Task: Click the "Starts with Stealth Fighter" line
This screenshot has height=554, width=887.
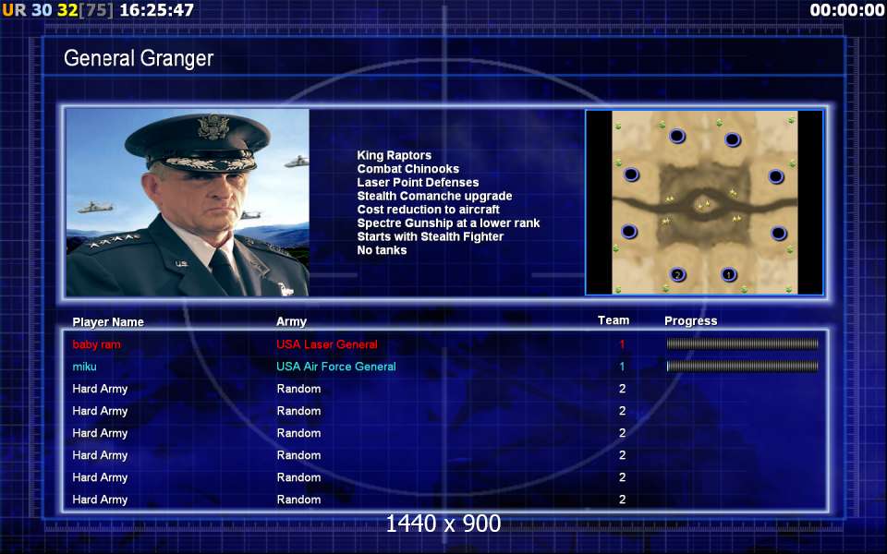Action: 430,237
